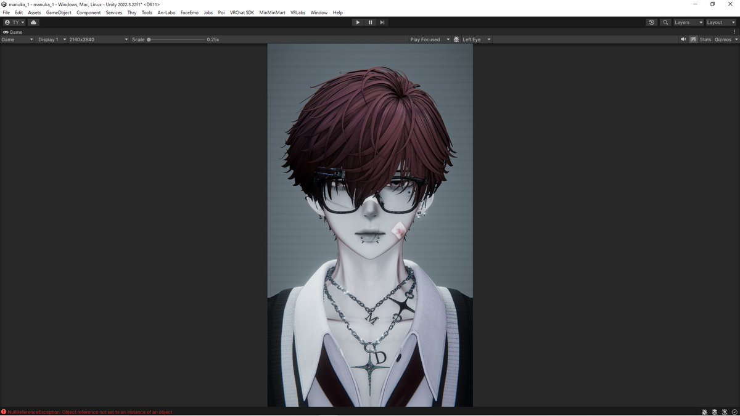Open the 2160x3840 resolution dropdown
The height and width of the screenshot is (416, 740).
[x=99, y=39]
